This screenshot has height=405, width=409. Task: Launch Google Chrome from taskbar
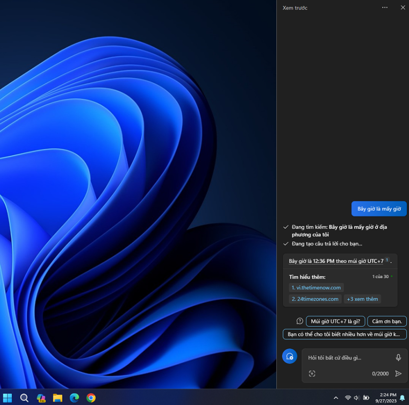(x=91, y=398)
